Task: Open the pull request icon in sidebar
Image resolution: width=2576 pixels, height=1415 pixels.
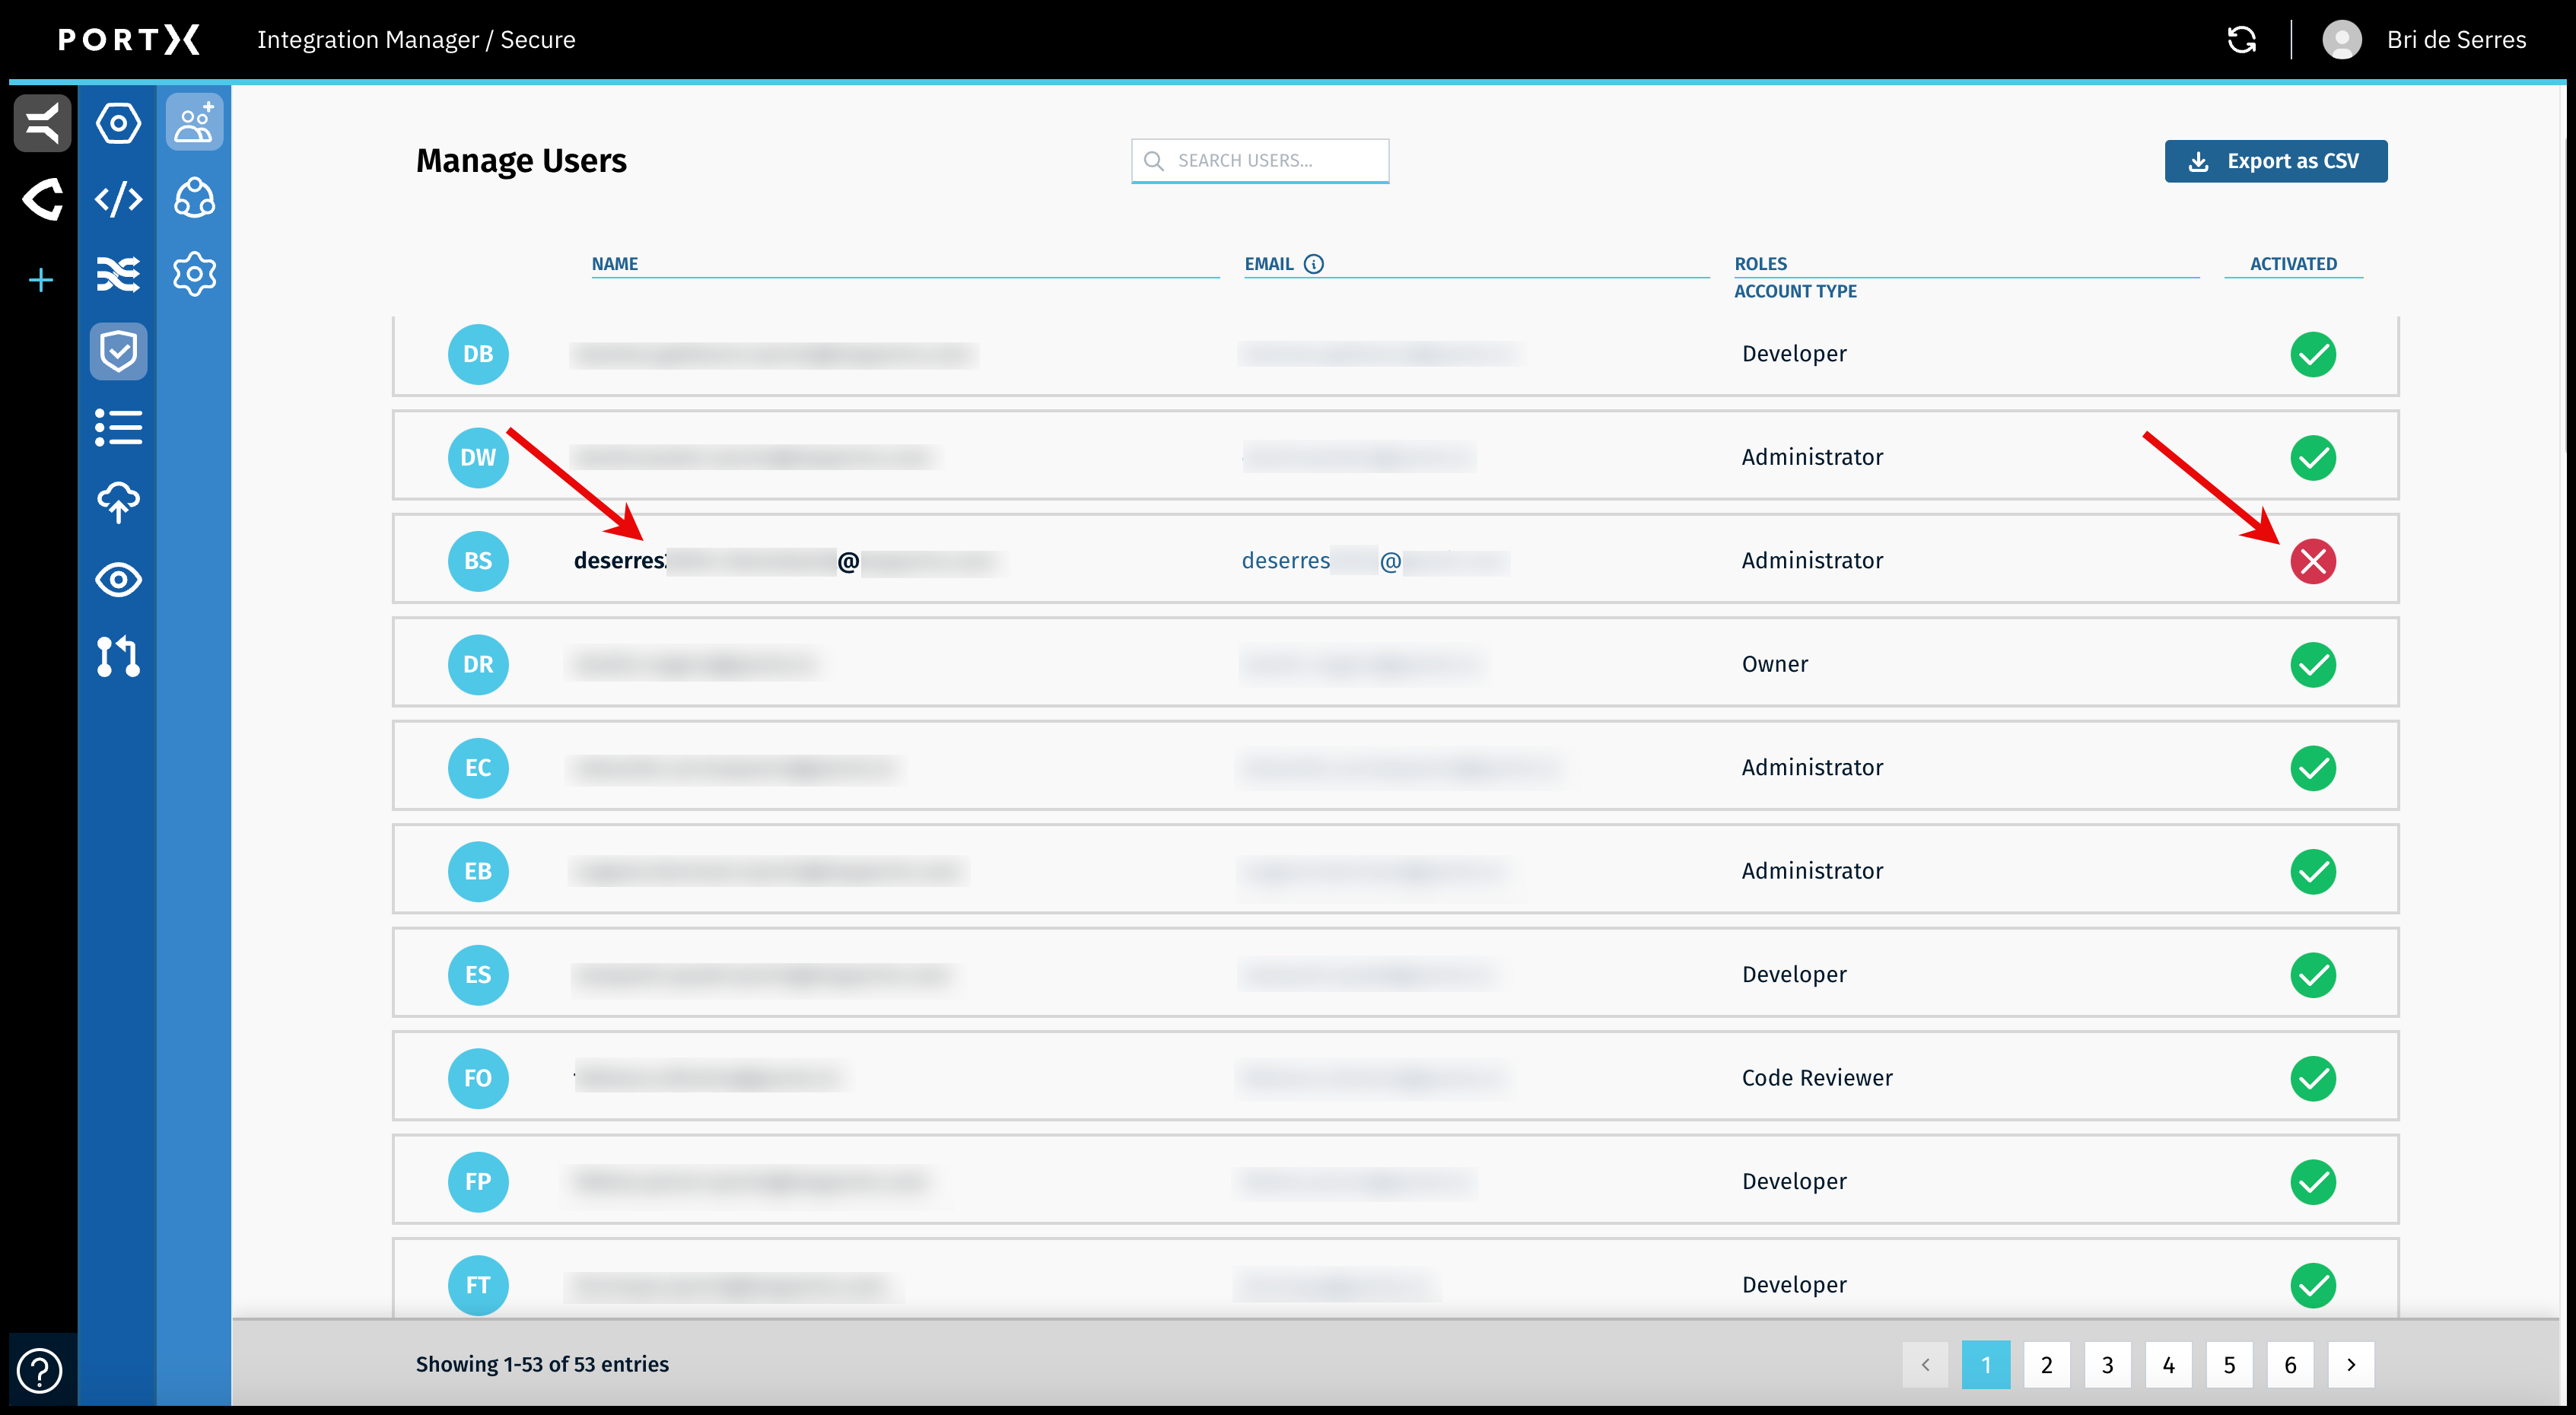Action: click(118, 656)
